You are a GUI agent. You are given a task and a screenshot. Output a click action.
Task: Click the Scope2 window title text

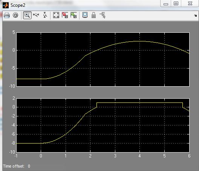point(18,5)
